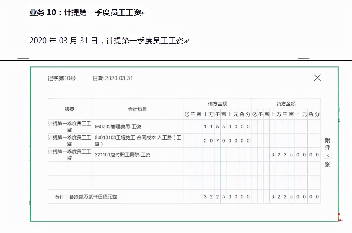The width and height of the screenshot is (352, 233).
Task: Click the 摘要 column header
Action: 69,109
